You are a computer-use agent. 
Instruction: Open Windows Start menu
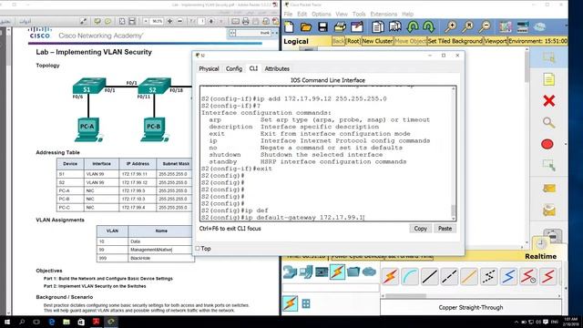point(7,322)
